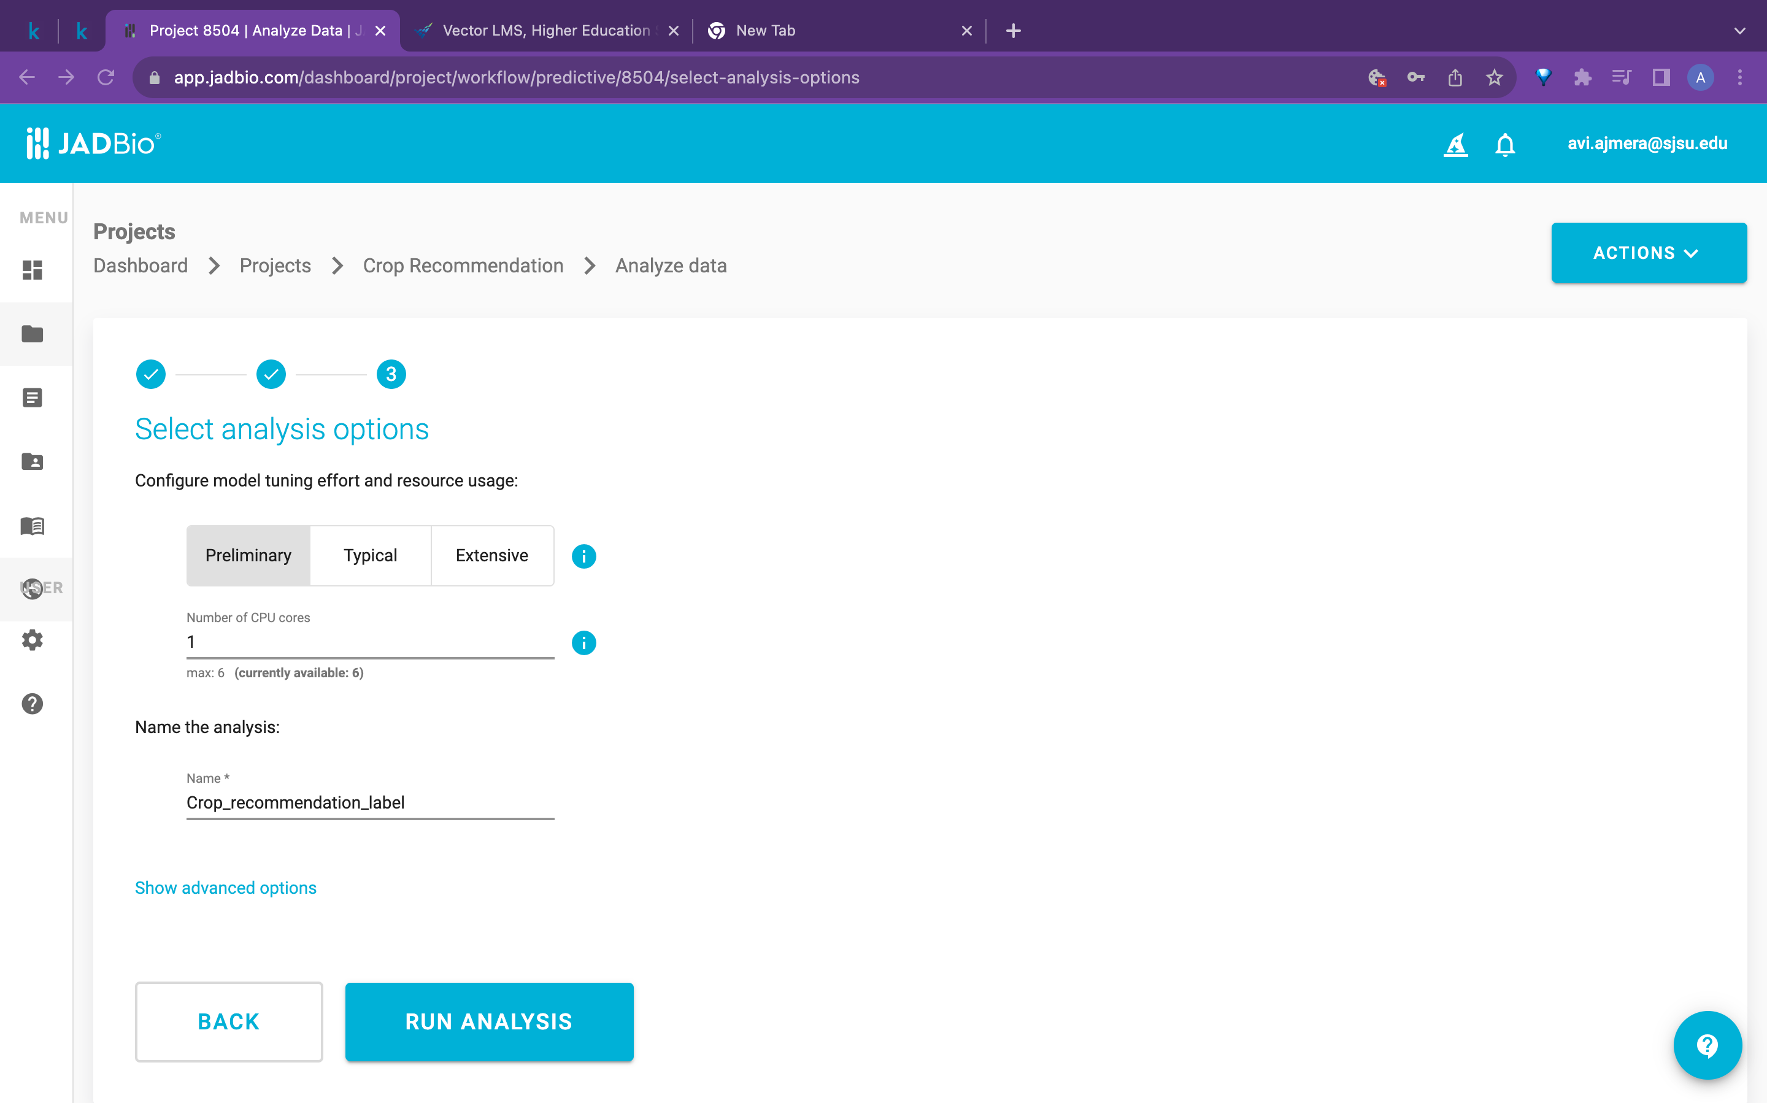This screenshot has width=1767, height=1103.
Task: Click the info icon beside tuning effort options
Action: (x=583, y=555)
